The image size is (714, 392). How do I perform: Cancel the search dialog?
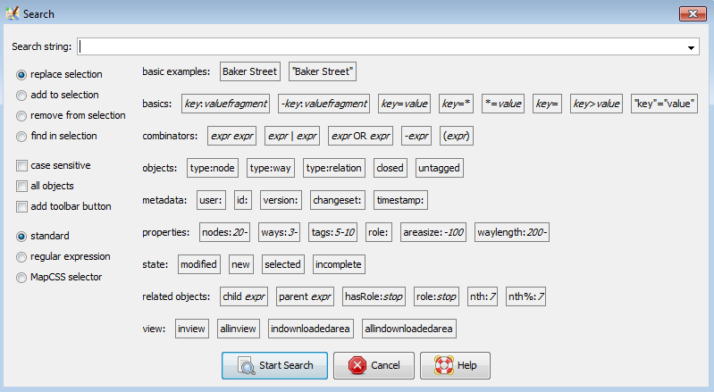[x=374, y=365]
